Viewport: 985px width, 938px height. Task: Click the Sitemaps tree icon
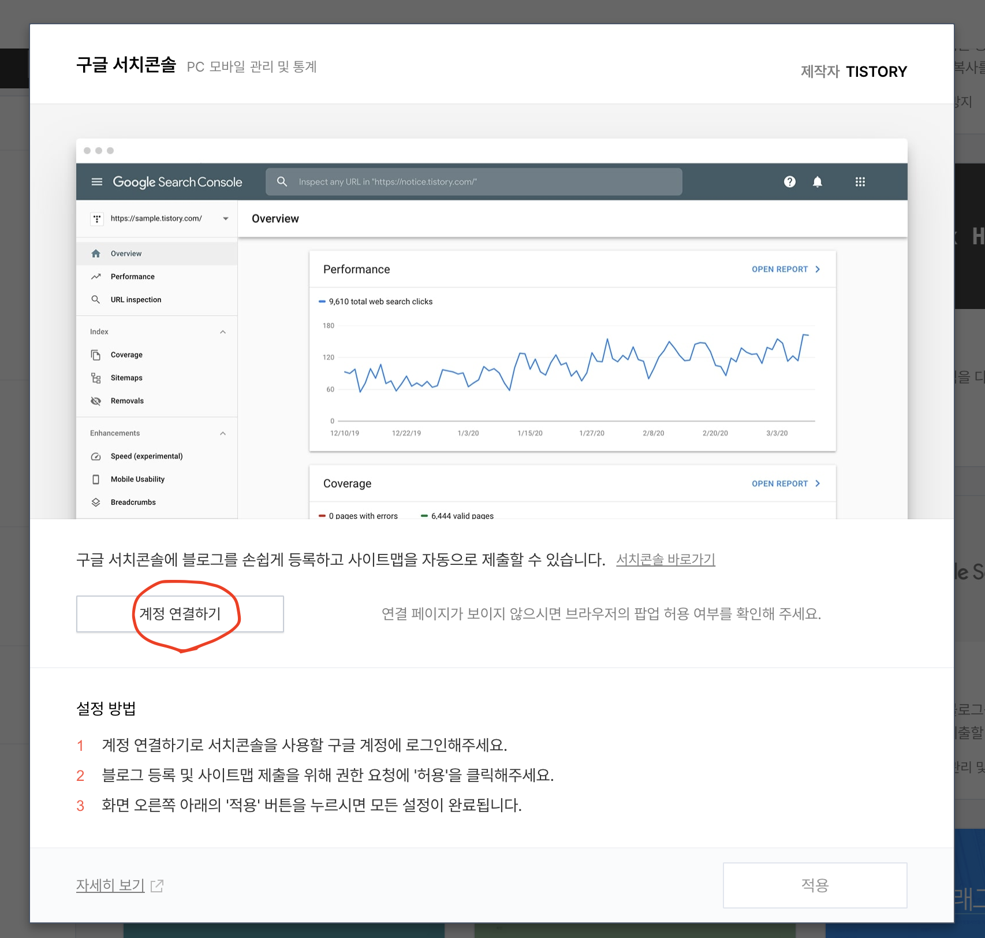click(x=96, y=378)
